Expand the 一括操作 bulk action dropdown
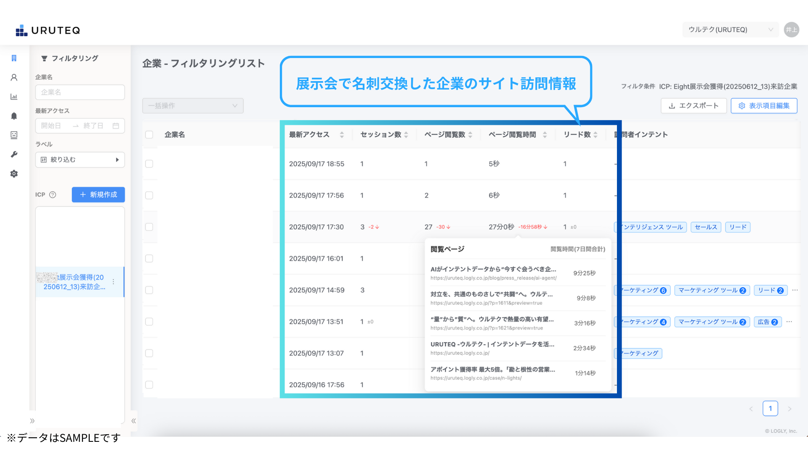The height and width of the screenshot is (454, 808). (x=193, y=106)
